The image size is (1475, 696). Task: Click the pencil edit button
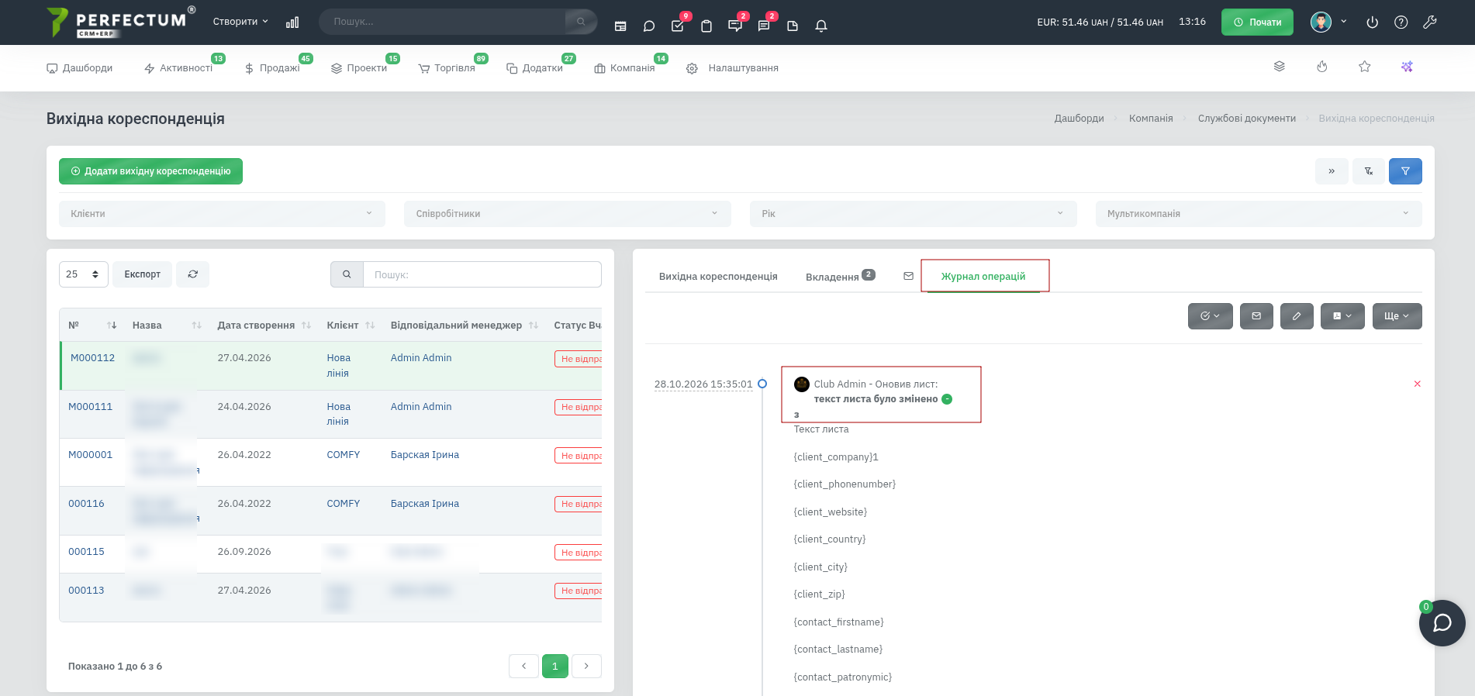click(1296, 316)
